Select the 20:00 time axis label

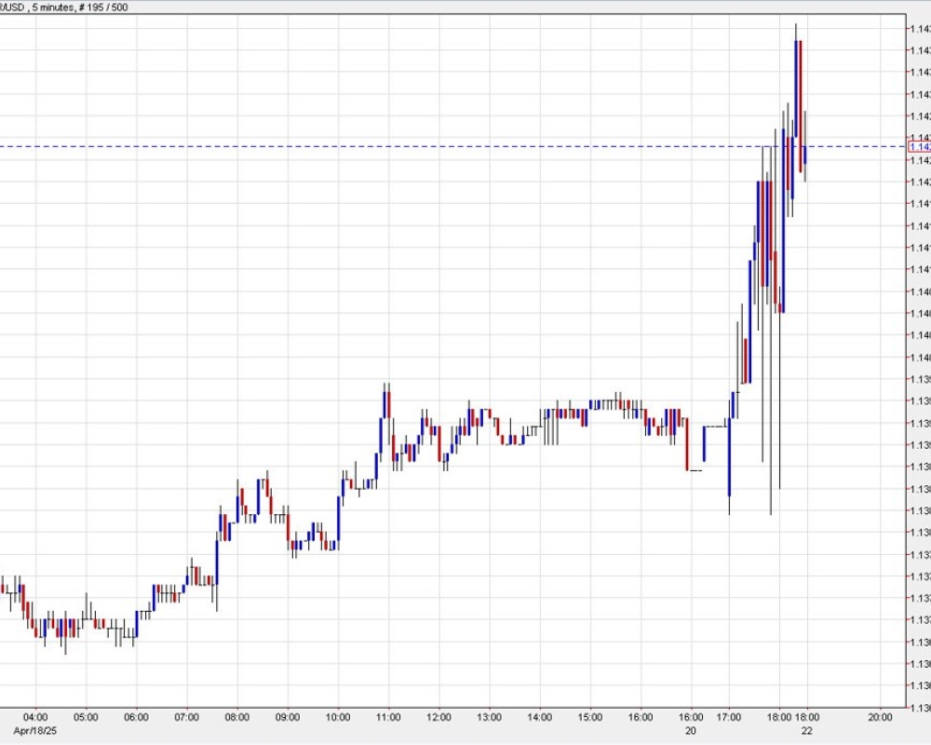coord(880,717)
